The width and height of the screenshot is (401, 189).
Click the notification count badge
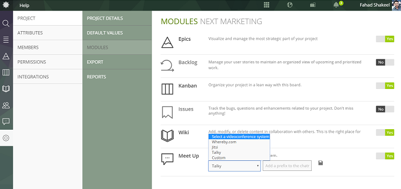pyautogui.click(x=341, y=3)
